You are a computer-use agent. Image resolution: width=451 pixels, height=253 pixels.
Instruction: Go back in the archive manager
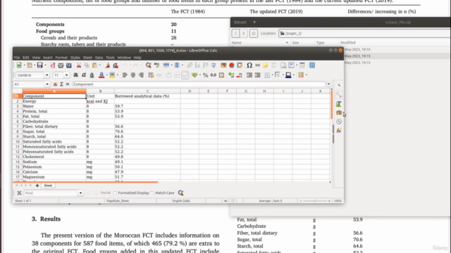pyautogui.click(x=236, y=33)
